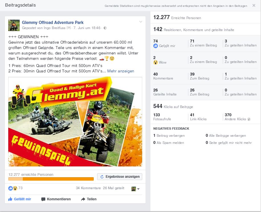This screenshot has height=212, width=261.
Task: Click the share arrow icon in Teilen
Action: click(83, 199)
